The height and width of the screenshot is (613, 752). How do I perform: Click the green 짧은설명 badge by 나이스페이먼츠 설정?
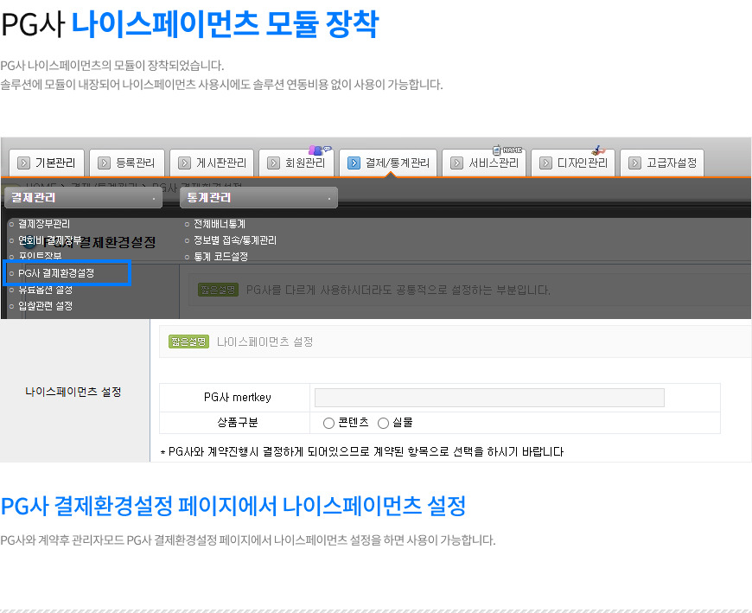tap(189, 342)
